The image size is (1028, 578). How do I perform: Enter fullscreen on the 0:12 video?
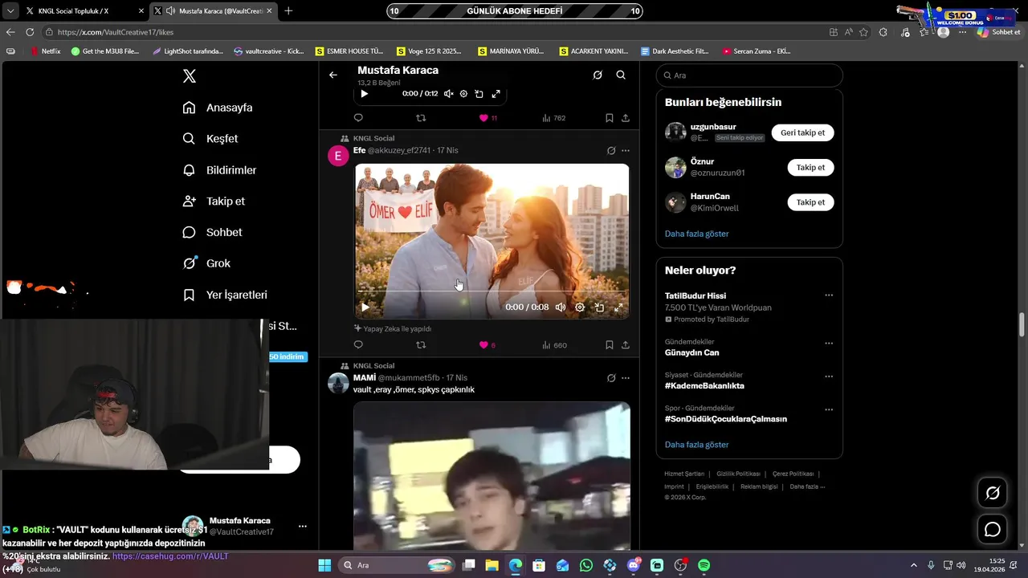pyautogui.click(x=496, y=94)
